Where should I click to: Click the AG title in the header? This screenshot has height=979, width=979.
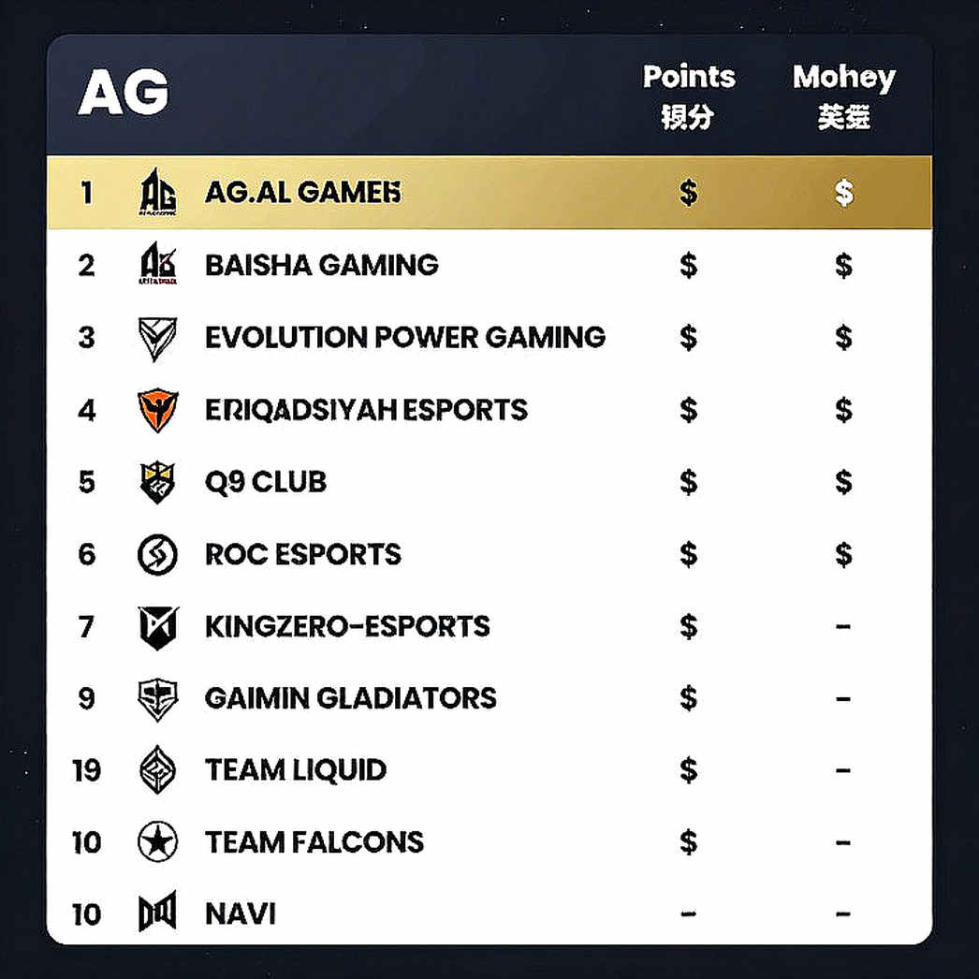(124, 93)
